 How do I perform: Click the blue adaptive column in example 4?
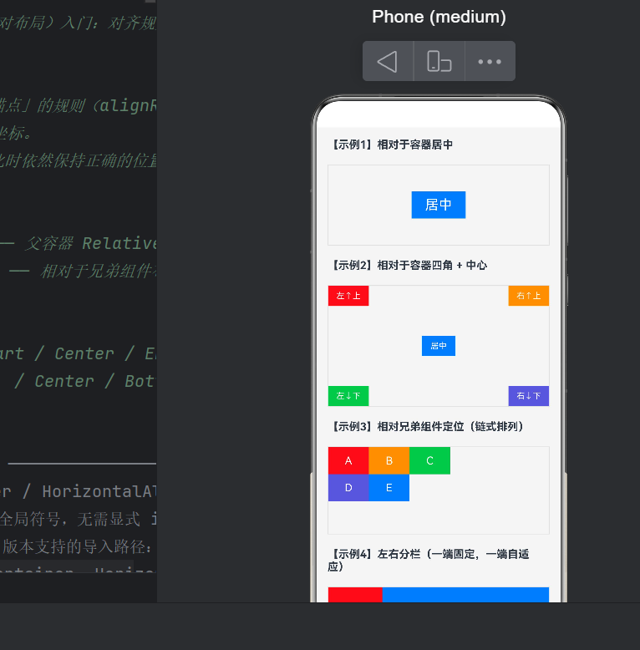click(465, 595)
